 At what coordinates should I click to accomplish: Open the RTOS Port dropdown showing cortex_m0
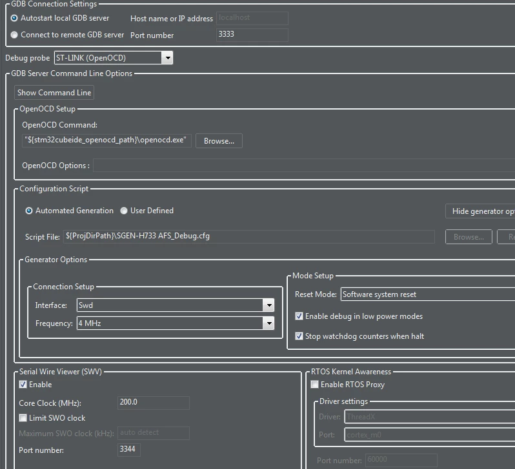tap(430, 435)
